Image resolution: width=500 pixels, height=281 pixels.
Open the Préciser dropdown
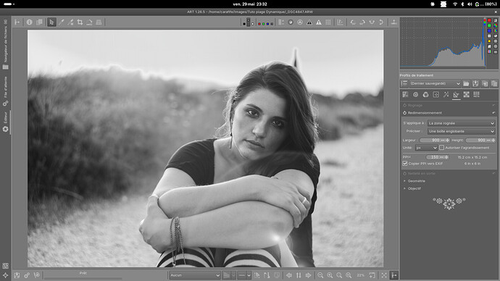click(461, 131)
